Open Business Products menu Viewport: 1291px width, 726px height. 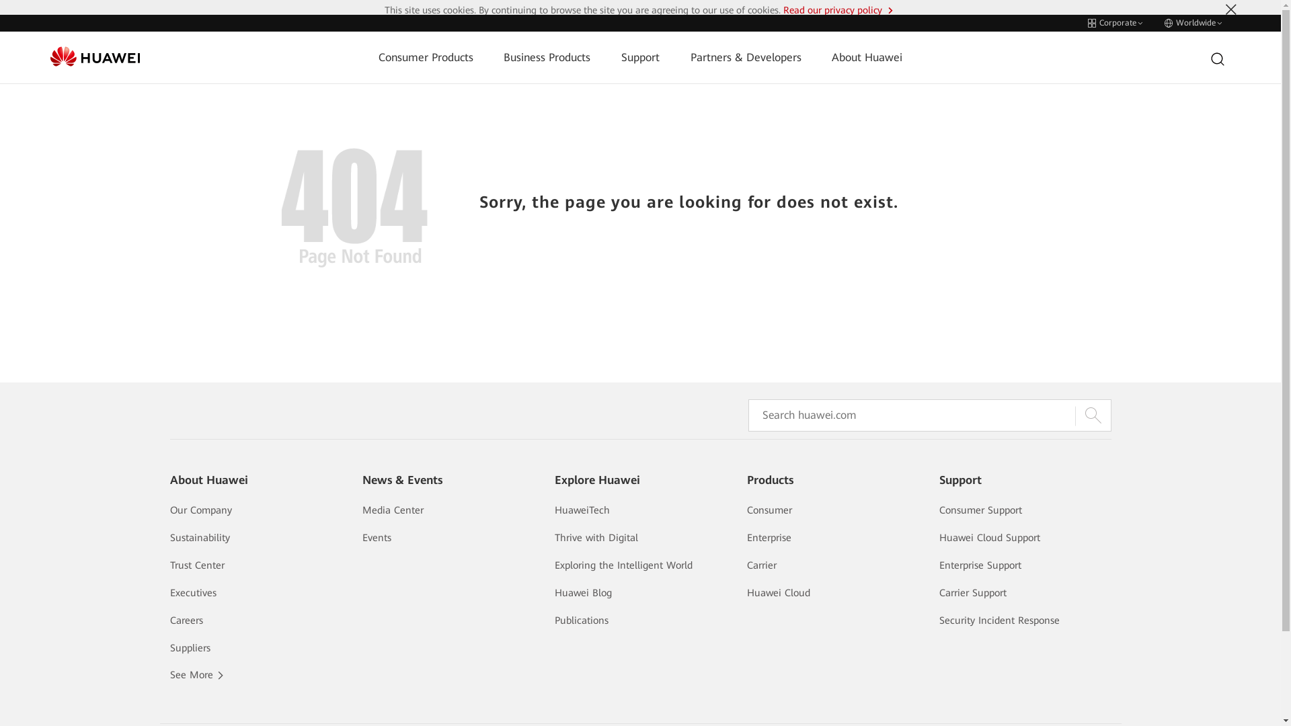tap(547, 58)
